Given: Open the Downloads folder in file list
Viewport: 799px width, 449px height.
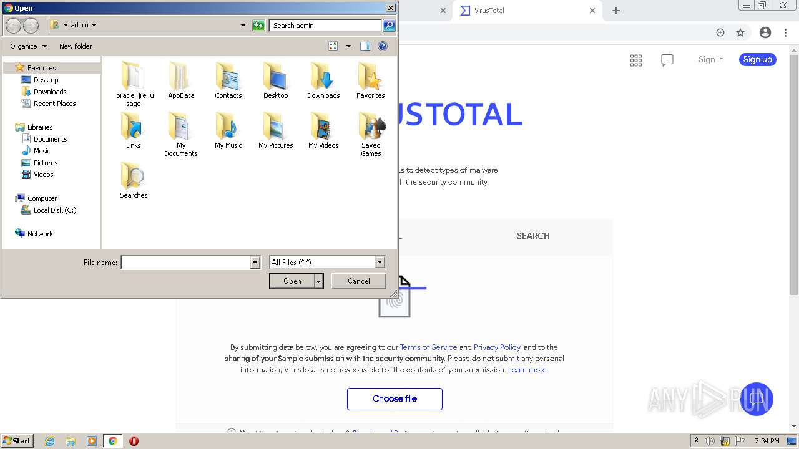Looking at the screenshot, I should pyautogui.click(x=323, y=80).
